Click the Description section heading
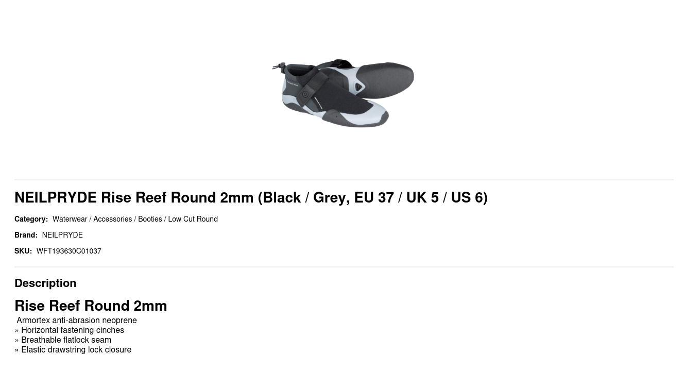This screenshot has height=370, width=684. click(x=45, y=283)
